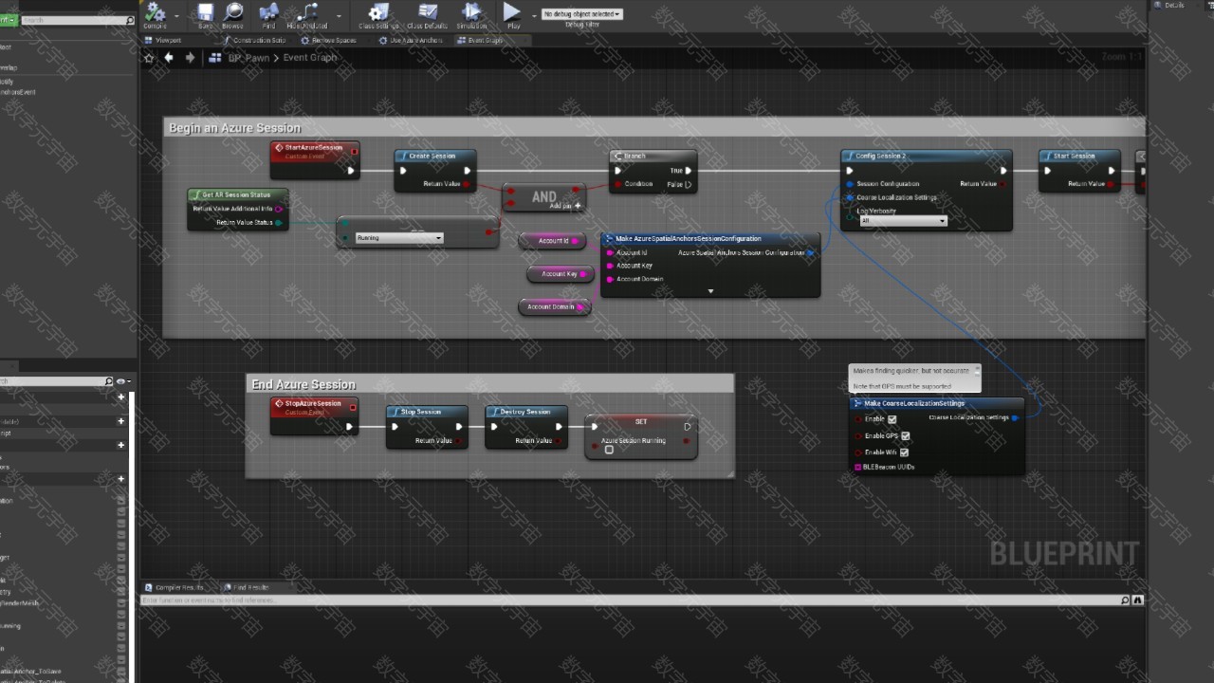Start Simulation from toolbar
This screenshot has width=1214, height=683.
click(471, 15)
